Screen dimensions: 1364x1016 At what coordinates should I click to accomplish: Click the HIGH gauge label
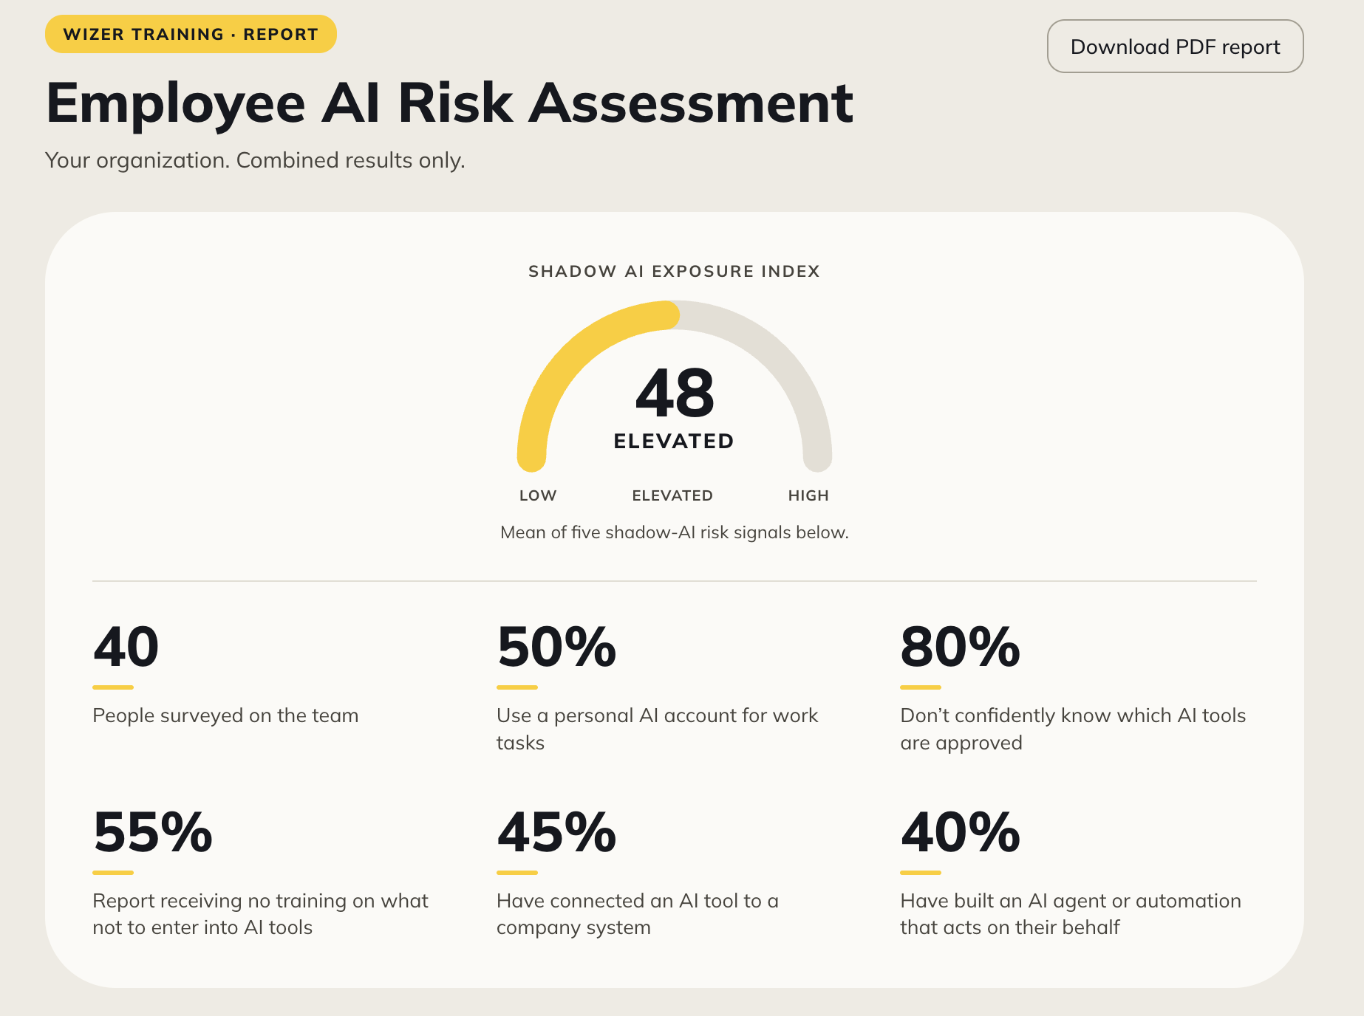pos(808,495)
